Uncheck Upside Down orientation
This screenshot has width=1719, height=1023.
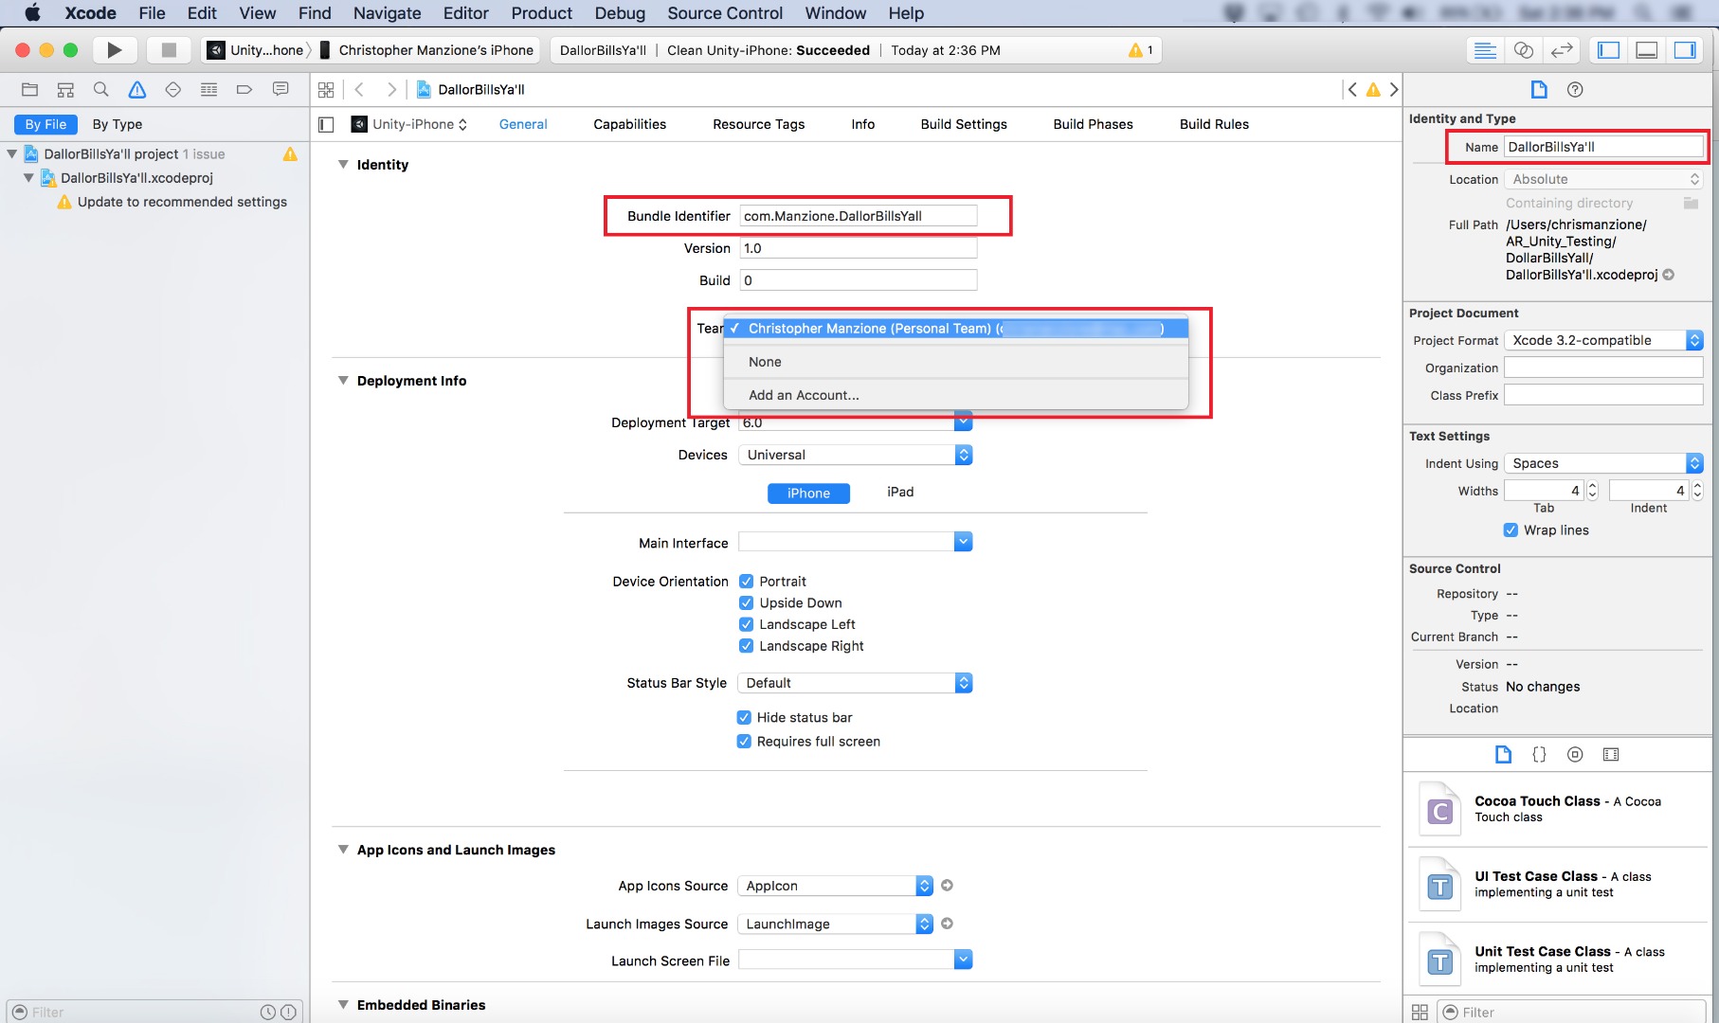tap(746, 602)
